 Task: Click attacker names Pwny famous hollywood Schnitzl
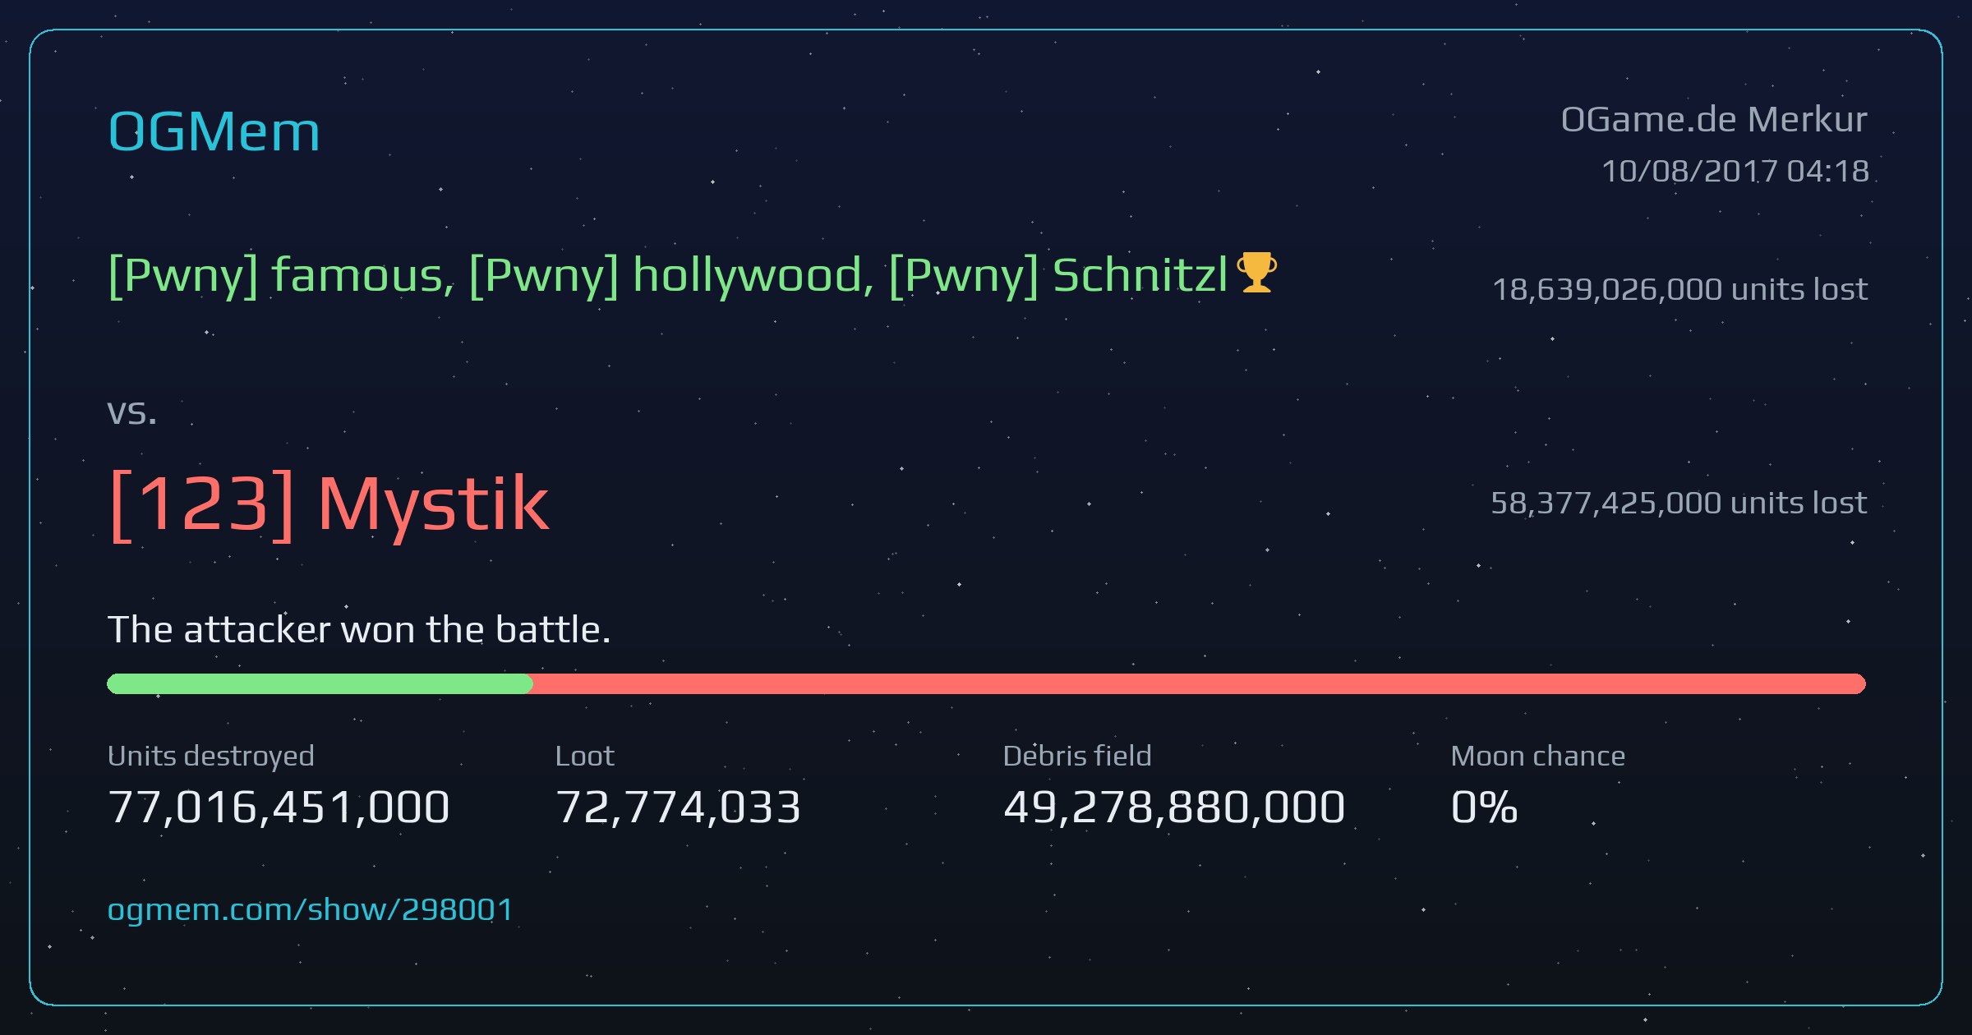pos(668,275)
